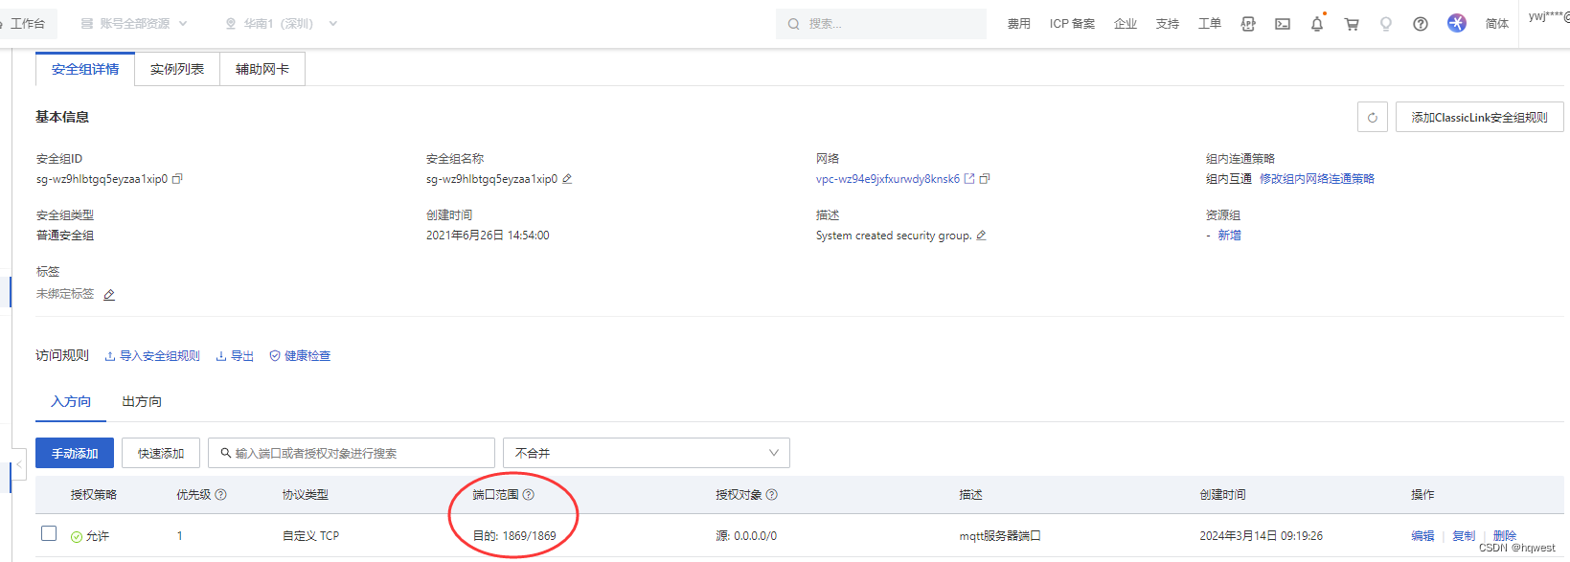Expand the 账号全部资源 dropdown
This screenshot has width=1570, height=562.
tap(134, 24)
